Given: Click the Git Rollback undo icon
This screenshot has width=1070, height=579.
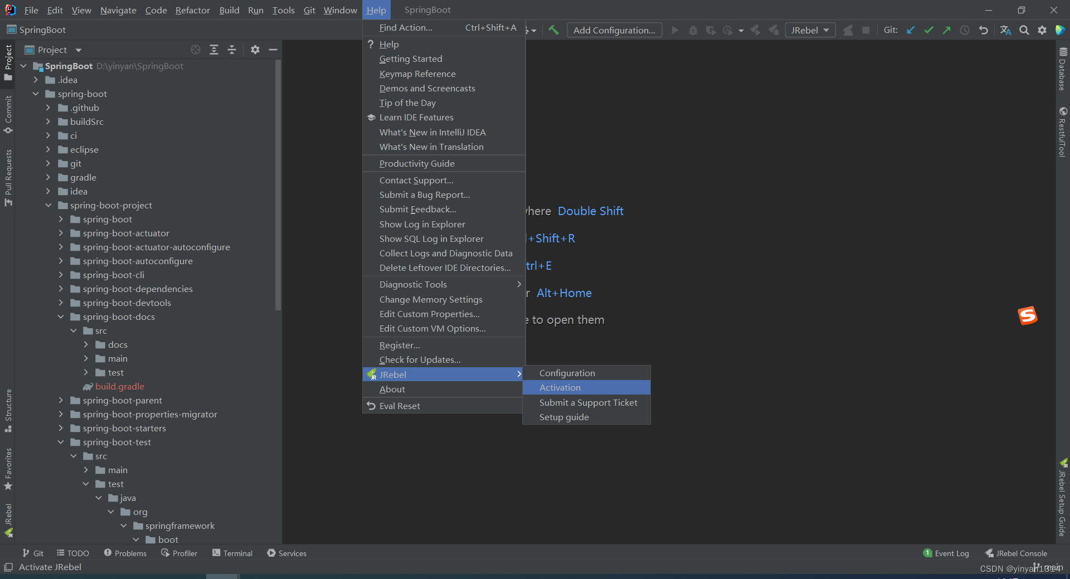Looking at the screenshot, I should pos(983,30).
